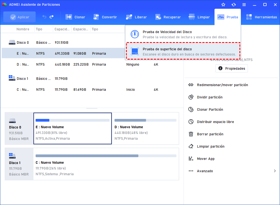280x205 pixels.
Task: Click the Clonar toolbar icon
Action: pos(69,17)
